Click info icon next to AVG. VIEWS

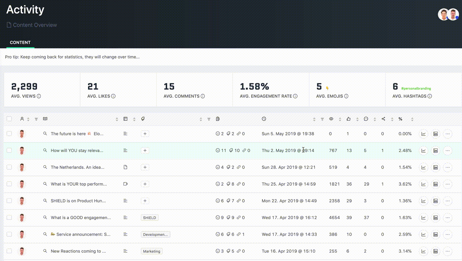click(x=39, y=96)
